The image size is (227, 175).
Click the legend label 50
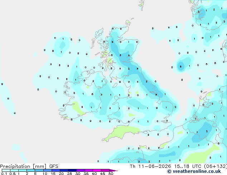(x=111, y=174)
